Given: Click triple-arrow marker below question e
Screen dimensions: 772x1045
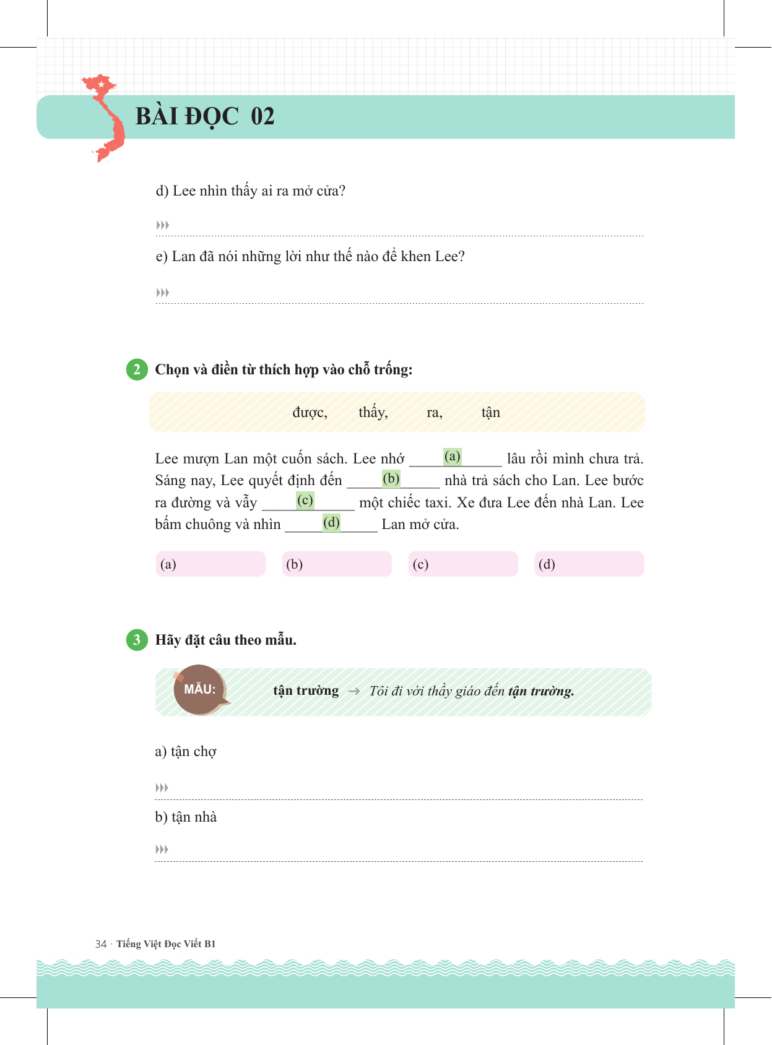Looking at the screenshot, I should point(163,293).
